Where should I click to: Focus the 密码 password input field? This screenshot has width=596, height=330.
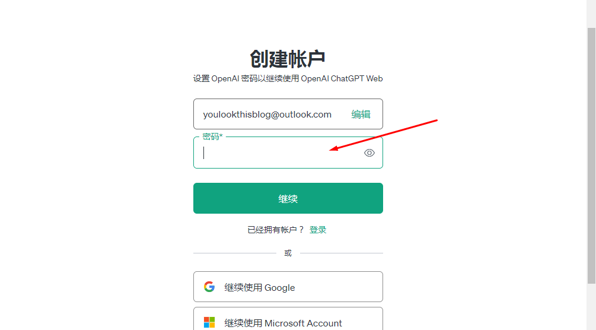288,153
